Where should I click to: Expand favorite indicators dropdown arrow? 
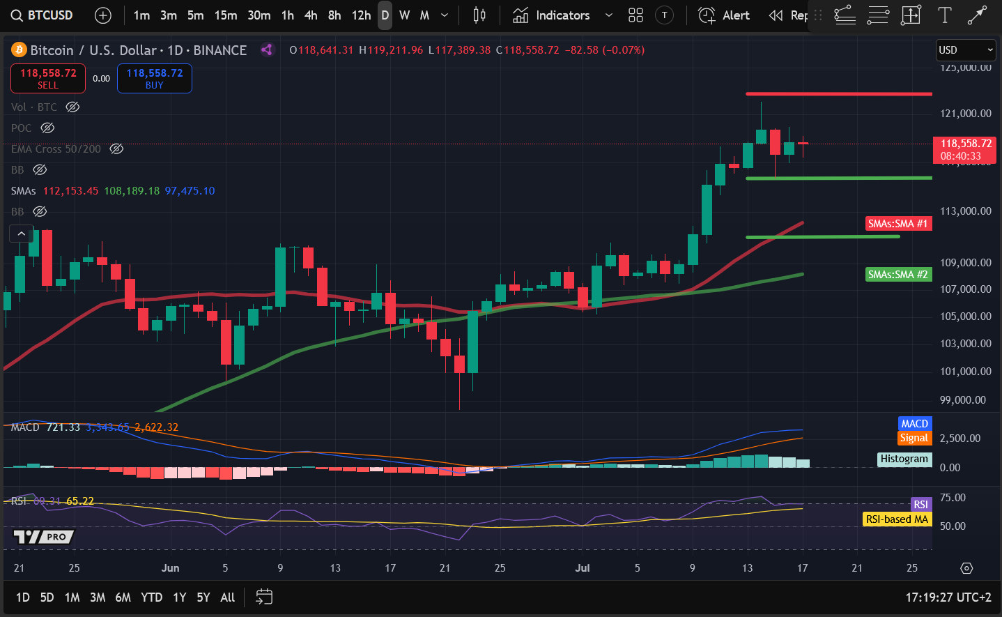[609, 15]
